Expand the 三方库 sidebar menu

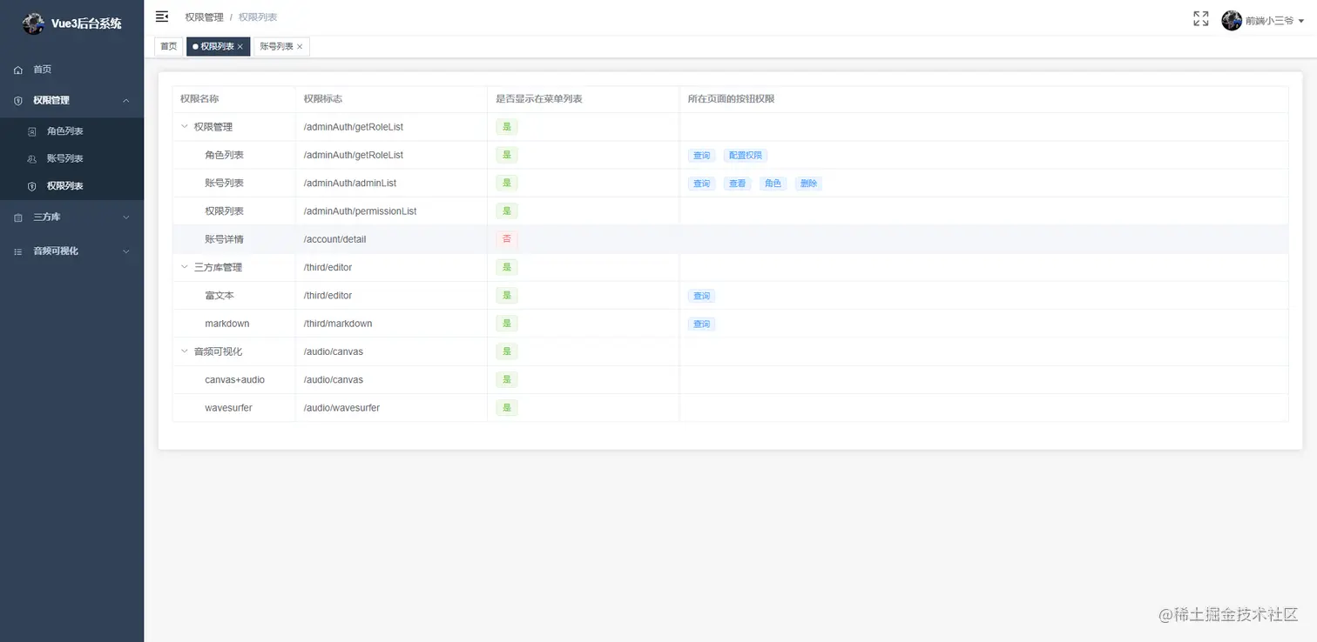coord(126,217)
